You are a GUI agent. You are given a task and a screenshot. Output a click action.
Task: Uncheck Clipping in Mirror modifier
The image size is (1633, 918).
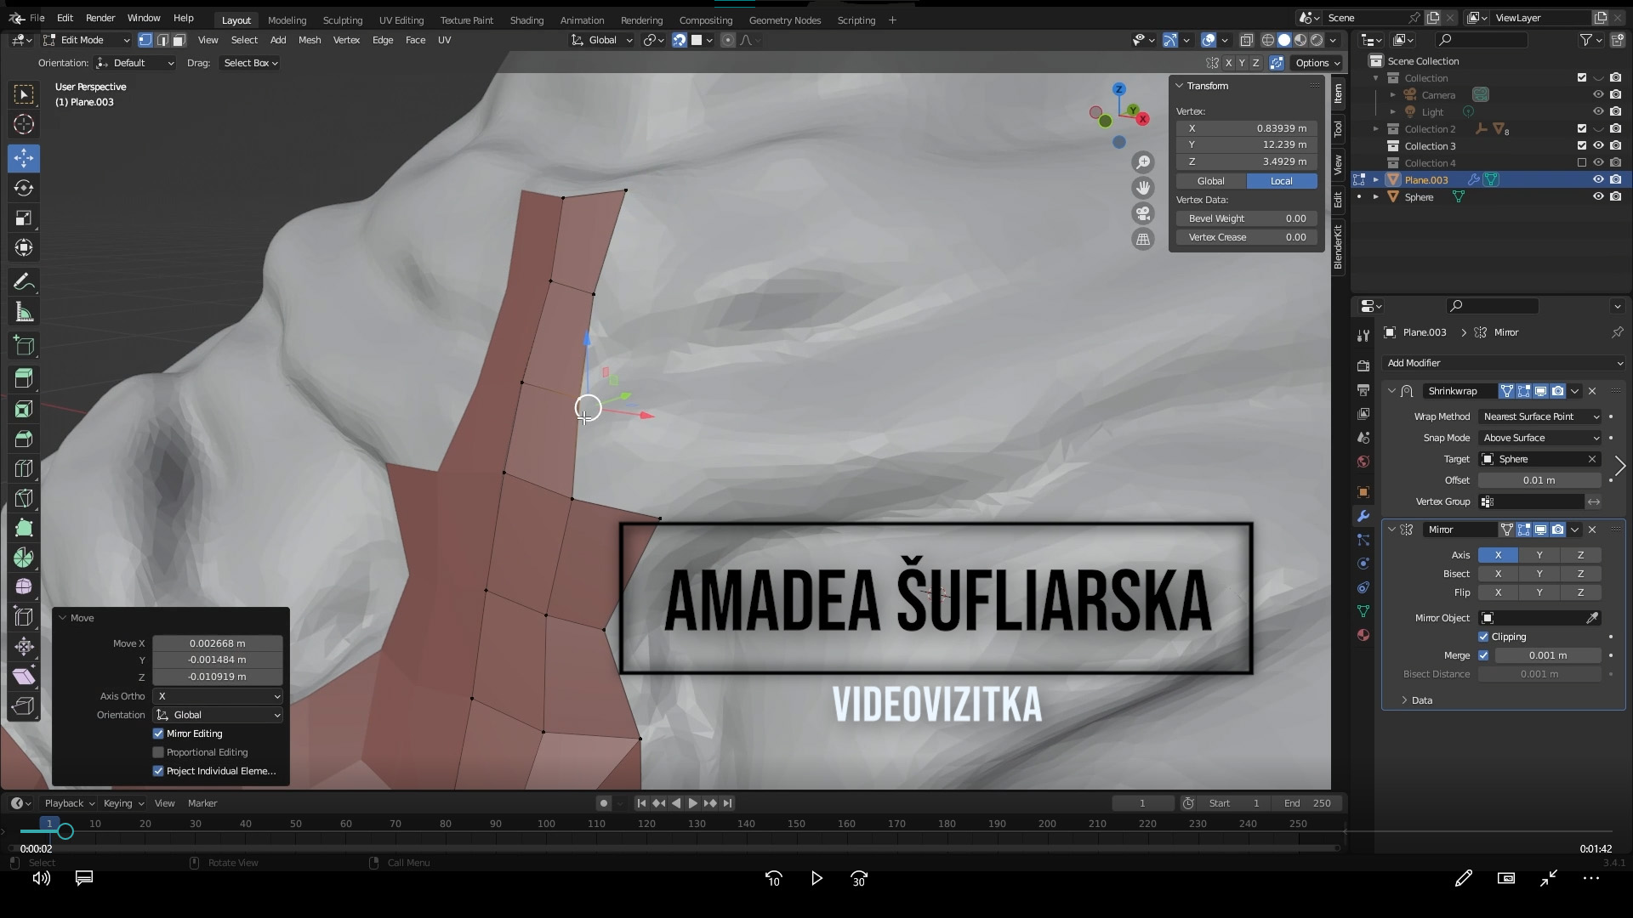click(x=1484, y=637)
